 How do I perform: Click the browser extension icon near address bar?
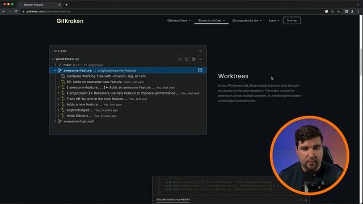[327, 11]
